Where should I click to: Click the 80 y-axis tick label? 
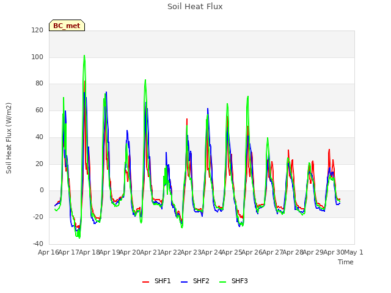coord(39,84)
